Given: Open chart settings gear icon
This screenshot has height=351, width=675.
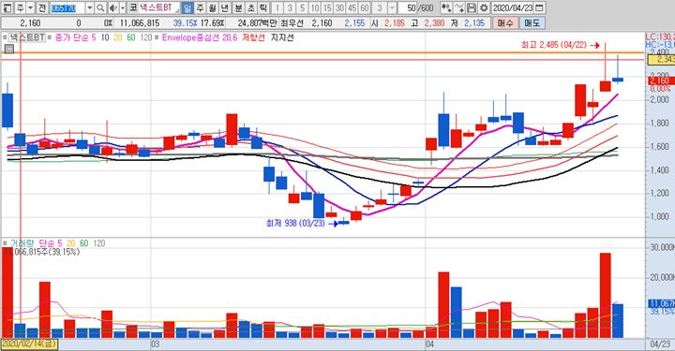Looking at the screenshot, I should coord(484,7).
